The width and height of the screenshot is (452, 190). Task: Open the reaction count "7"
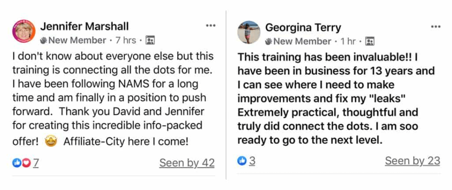point(36,163)
